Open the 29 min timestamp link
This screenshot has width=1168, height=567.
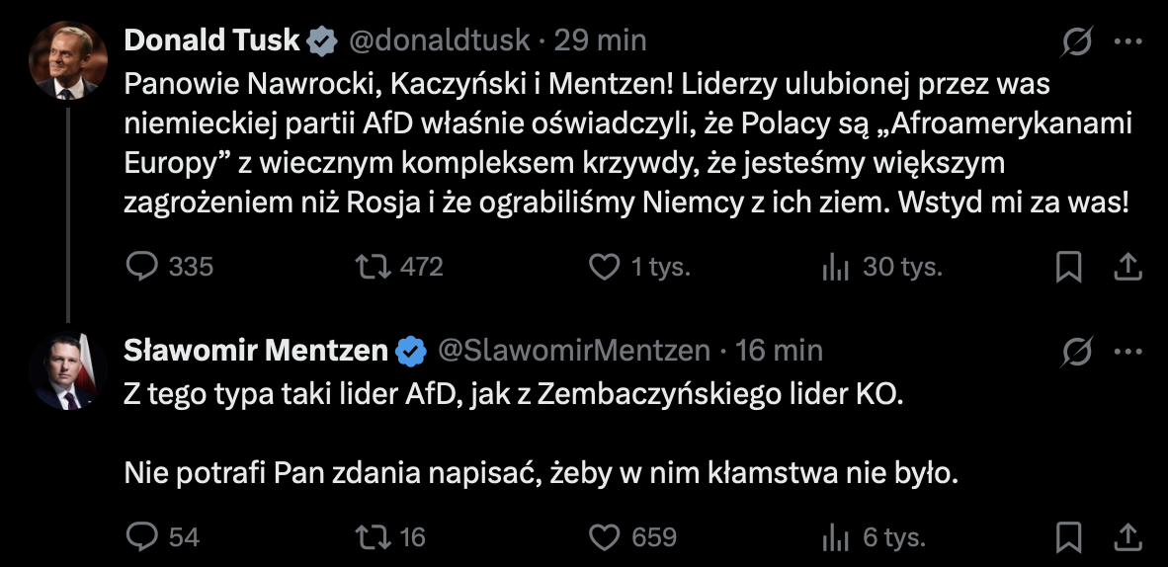(x=600, y=40)
